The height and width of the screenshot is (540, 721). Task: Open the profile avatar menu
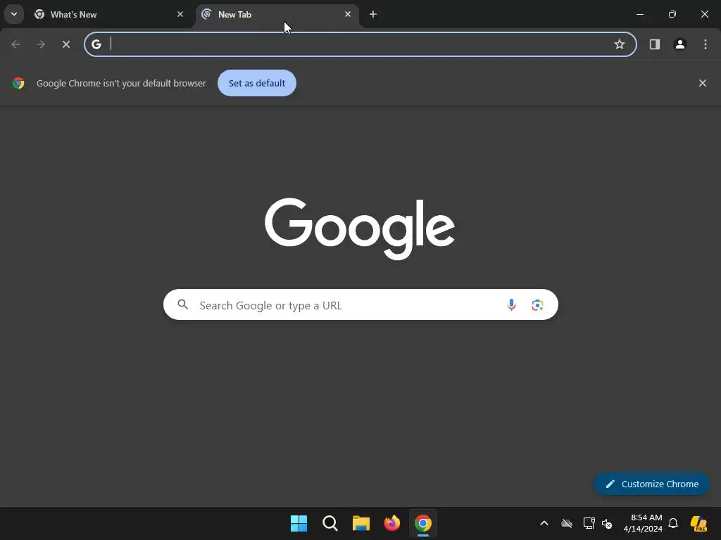pos(680,44)
